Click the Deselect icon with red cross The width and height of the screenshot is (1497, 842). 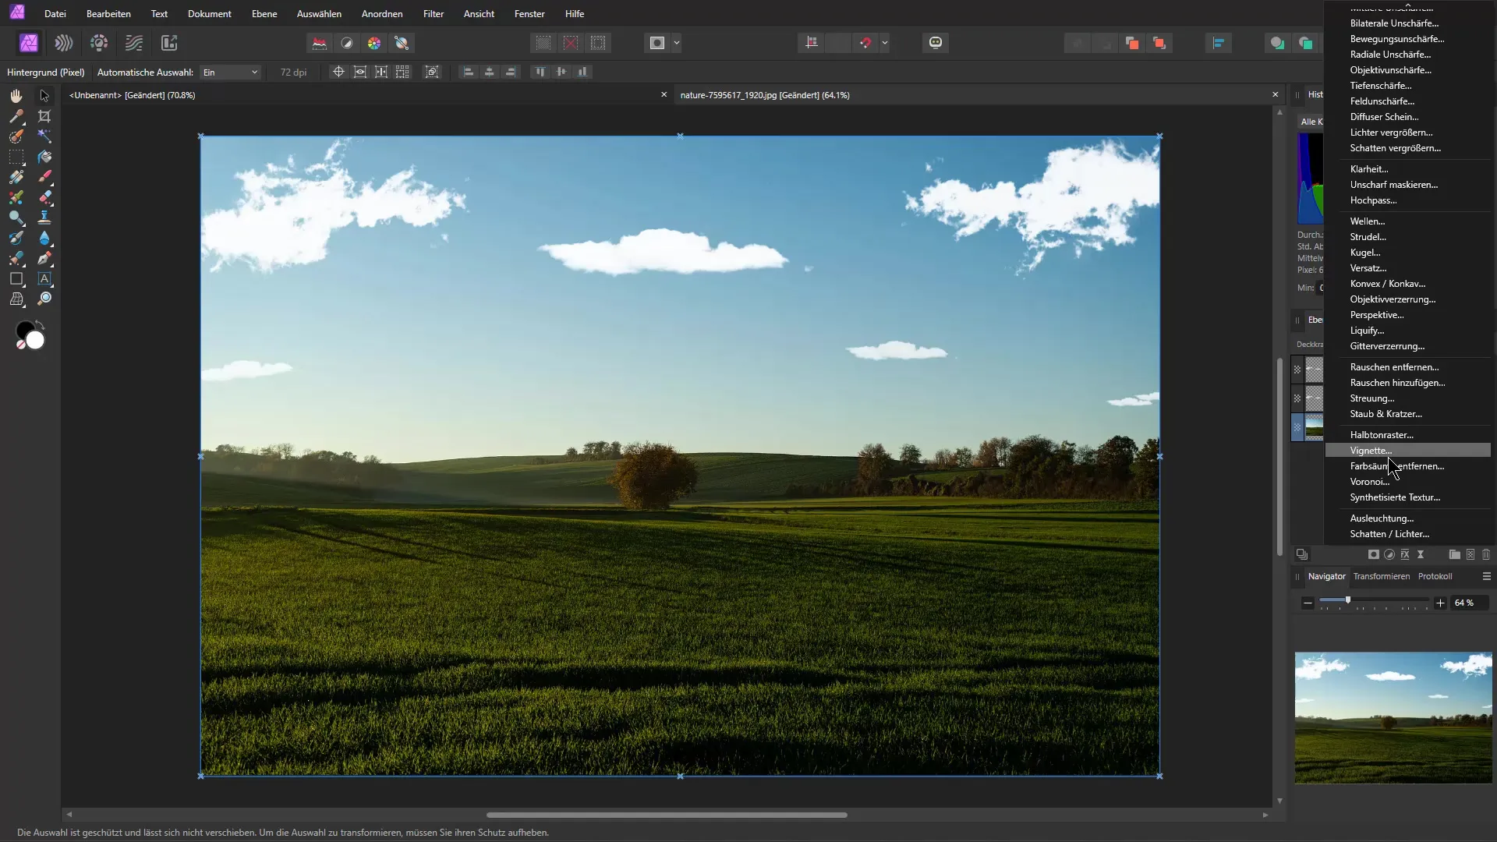pos(571,43)
